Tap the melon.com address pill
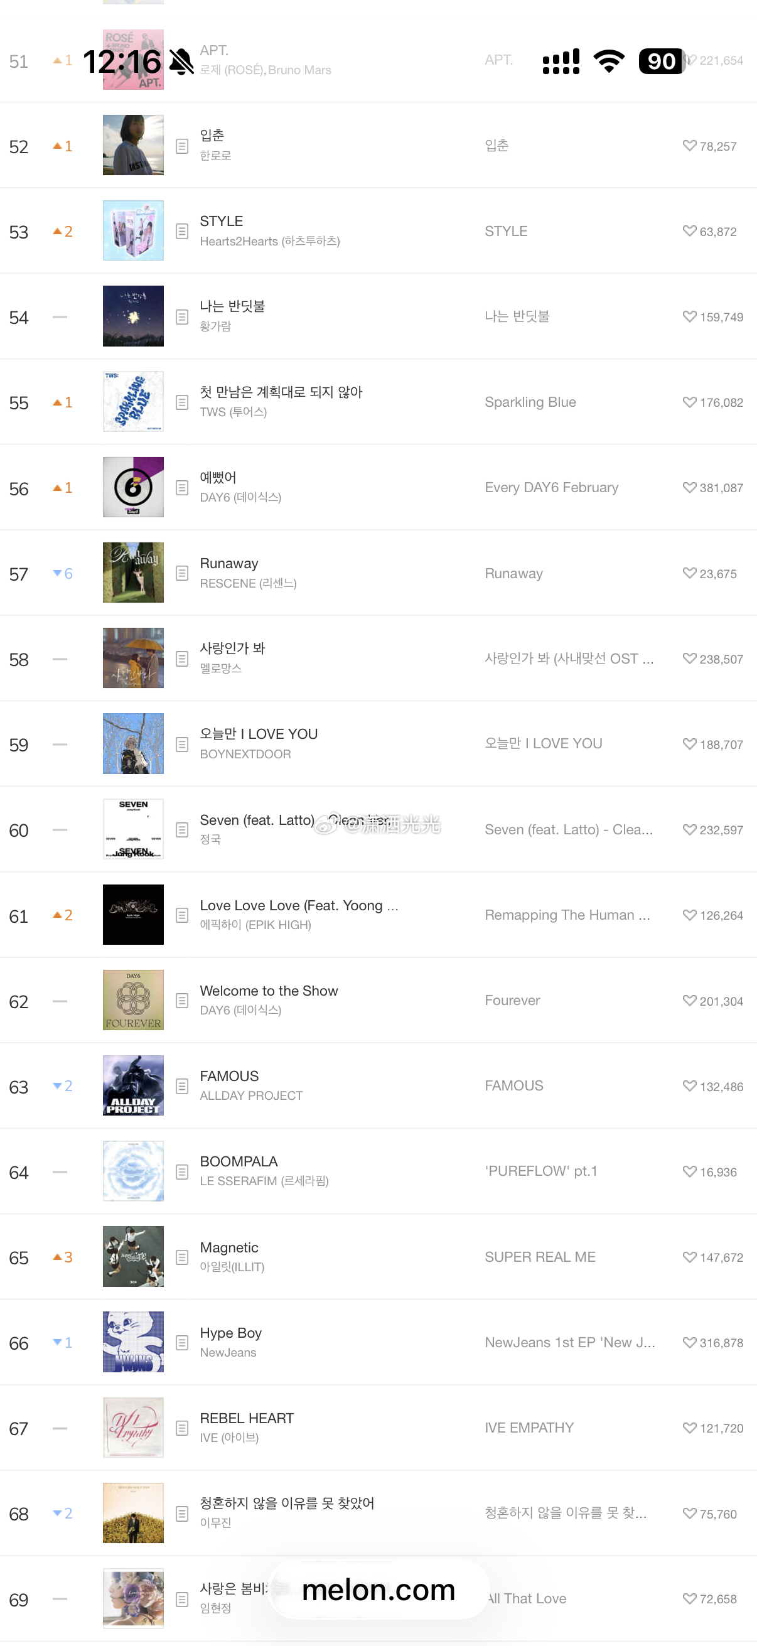 click(x=379, y=1590)
